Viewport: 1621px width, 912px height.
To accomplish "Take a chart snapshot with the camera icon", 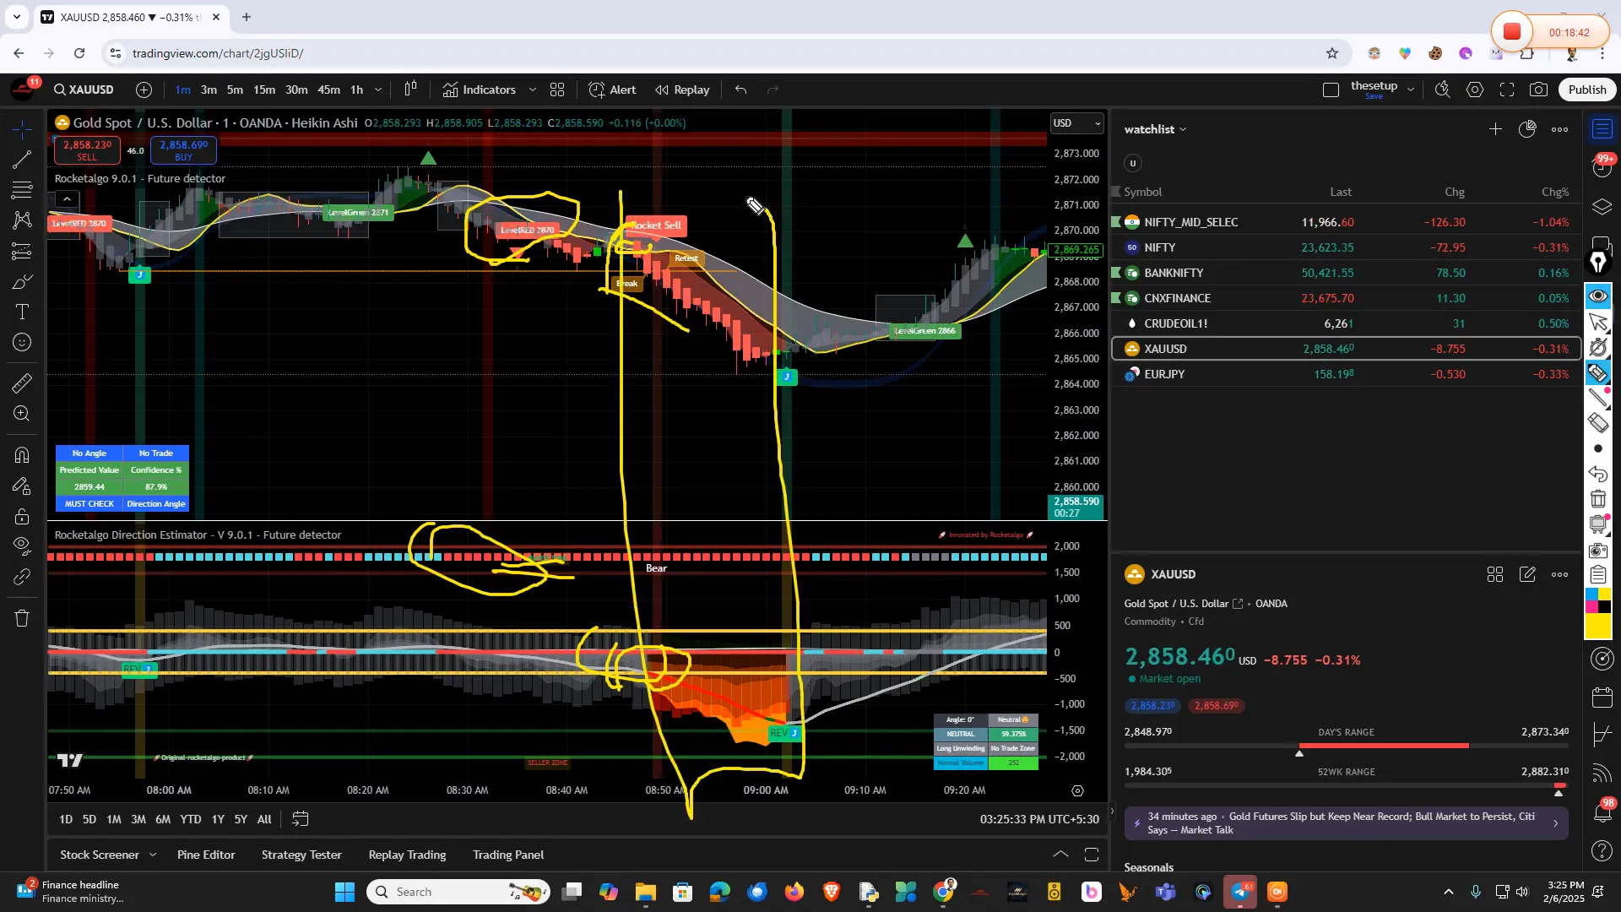I will tap(1539, 90).
